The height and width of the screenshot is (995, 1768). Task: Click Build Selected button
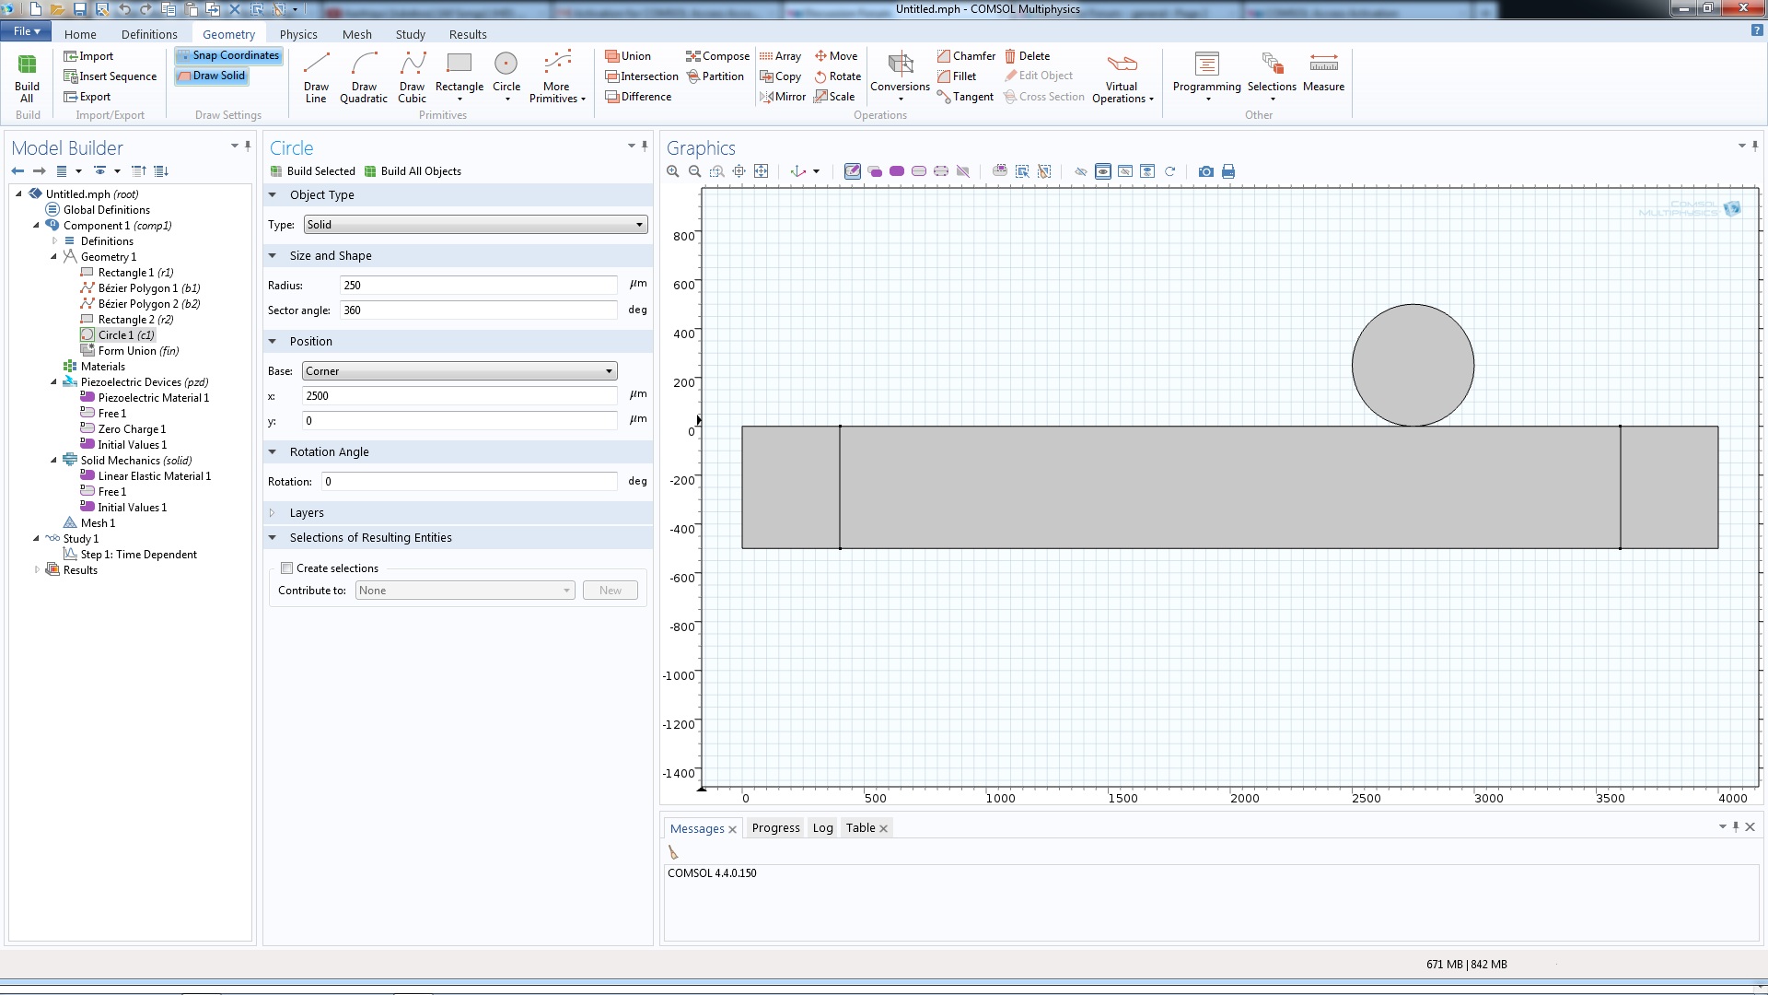313,171
